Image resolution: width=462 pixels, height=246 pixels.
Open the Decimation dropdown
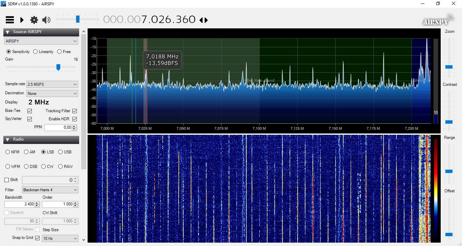[x=52, y=93]
